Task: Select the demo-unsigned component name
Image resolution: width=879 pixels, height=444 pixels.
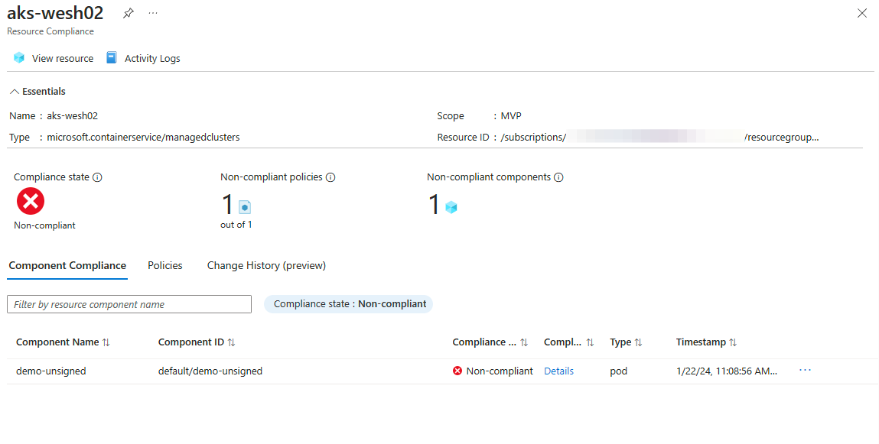Action: (51, 371)
